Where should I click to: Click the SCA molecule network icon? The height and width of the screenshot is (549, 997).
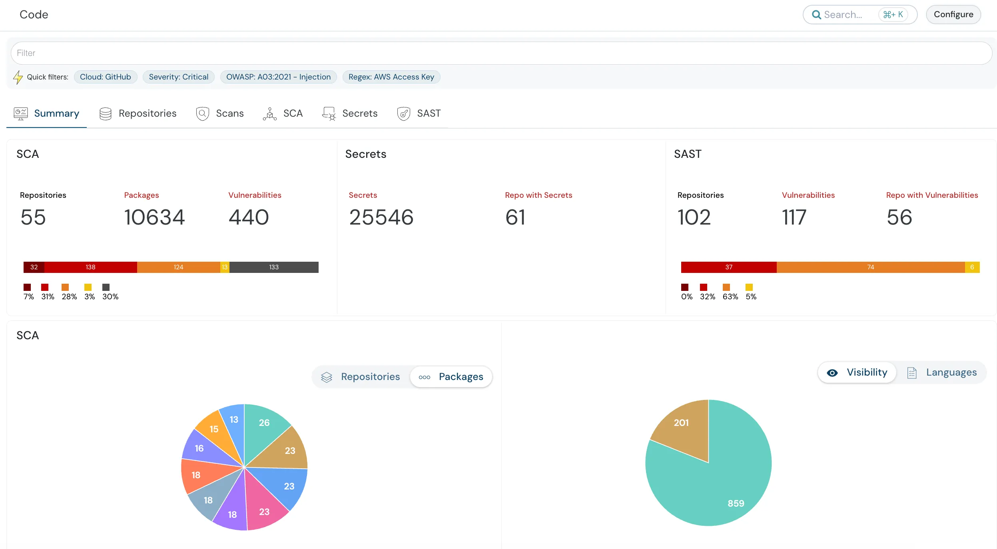270,114
